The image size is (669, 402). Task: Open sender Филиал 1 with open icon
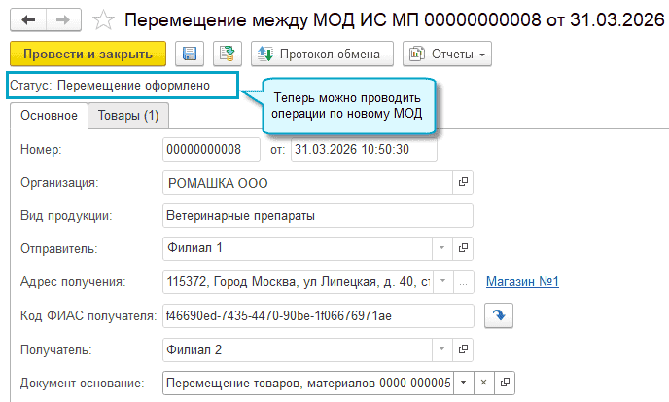point(463,248)
